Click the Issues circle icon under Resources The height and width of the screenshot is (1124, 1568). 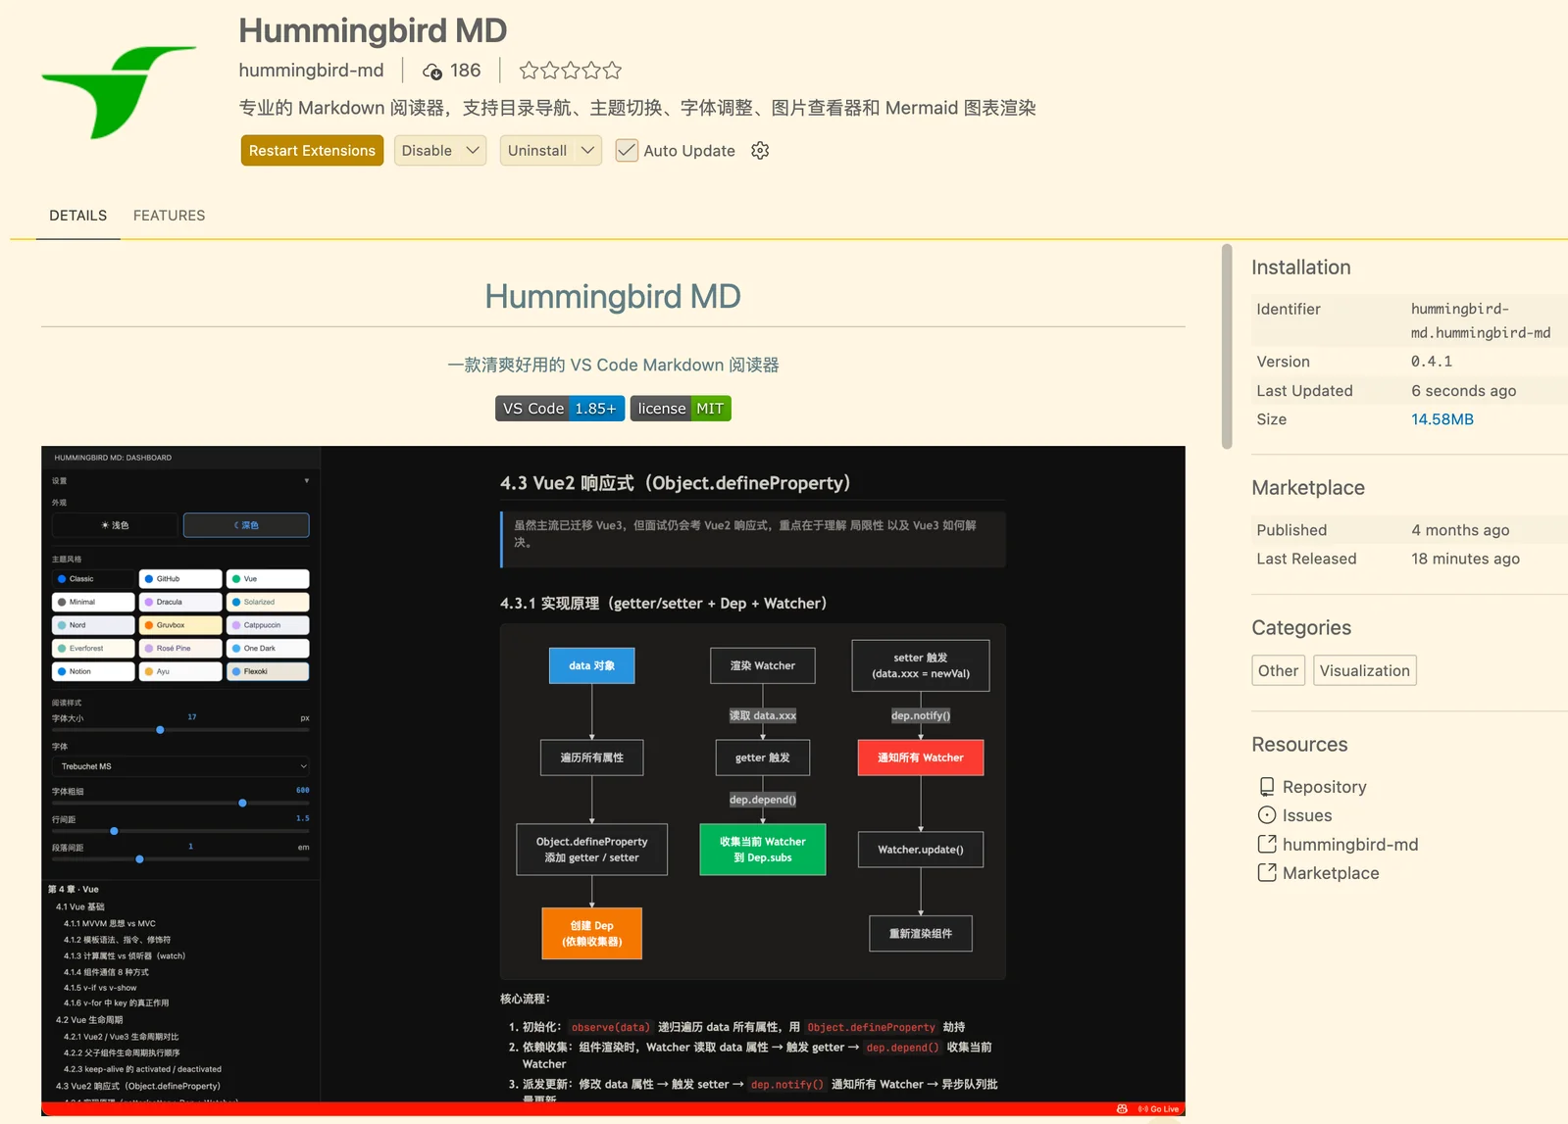pos(1267,815)
